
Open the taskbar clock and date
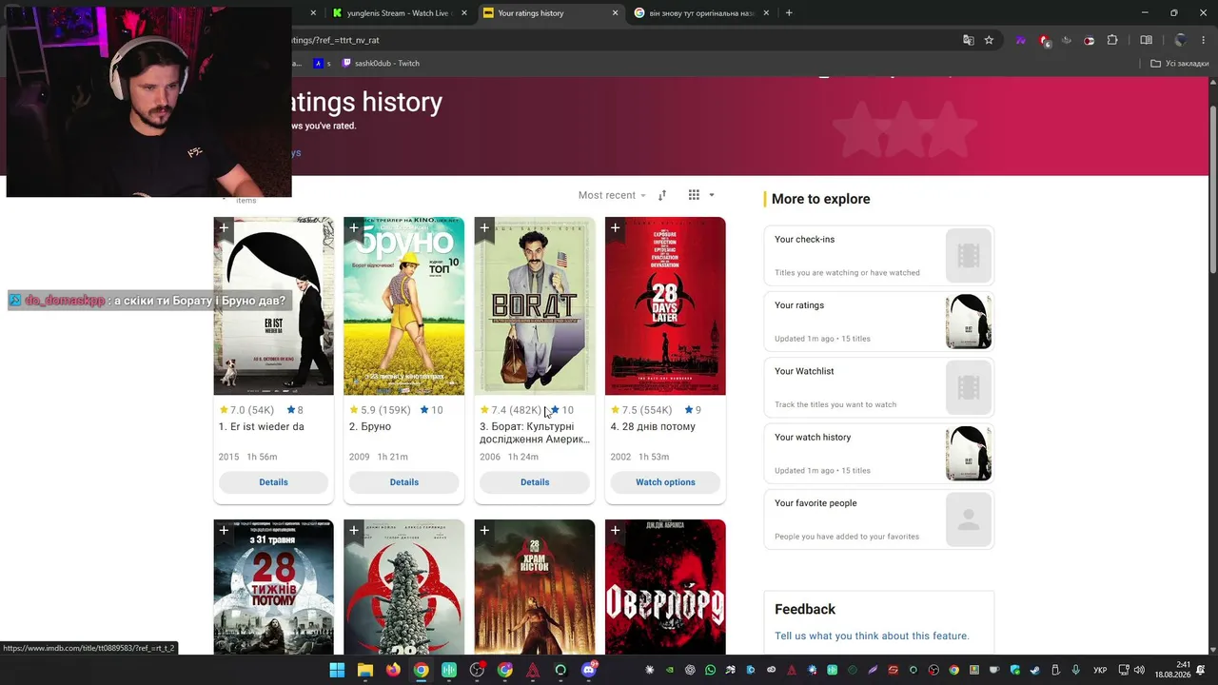[x=1172, y=670]
